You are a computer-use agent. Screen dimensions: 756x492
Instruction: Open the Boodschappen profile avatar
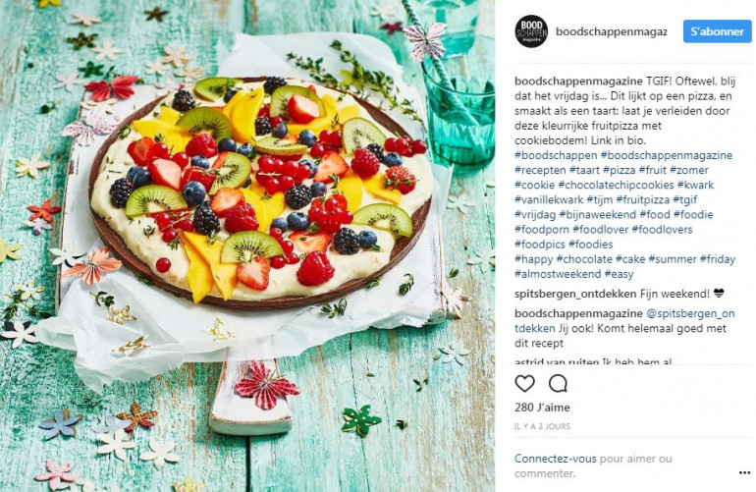[x=531, y=31]
